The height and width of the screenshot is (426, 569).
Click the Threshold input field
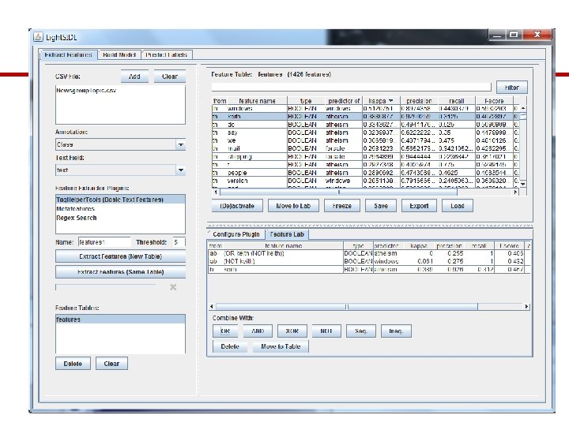pyautogui.click(x=179, y=242)
